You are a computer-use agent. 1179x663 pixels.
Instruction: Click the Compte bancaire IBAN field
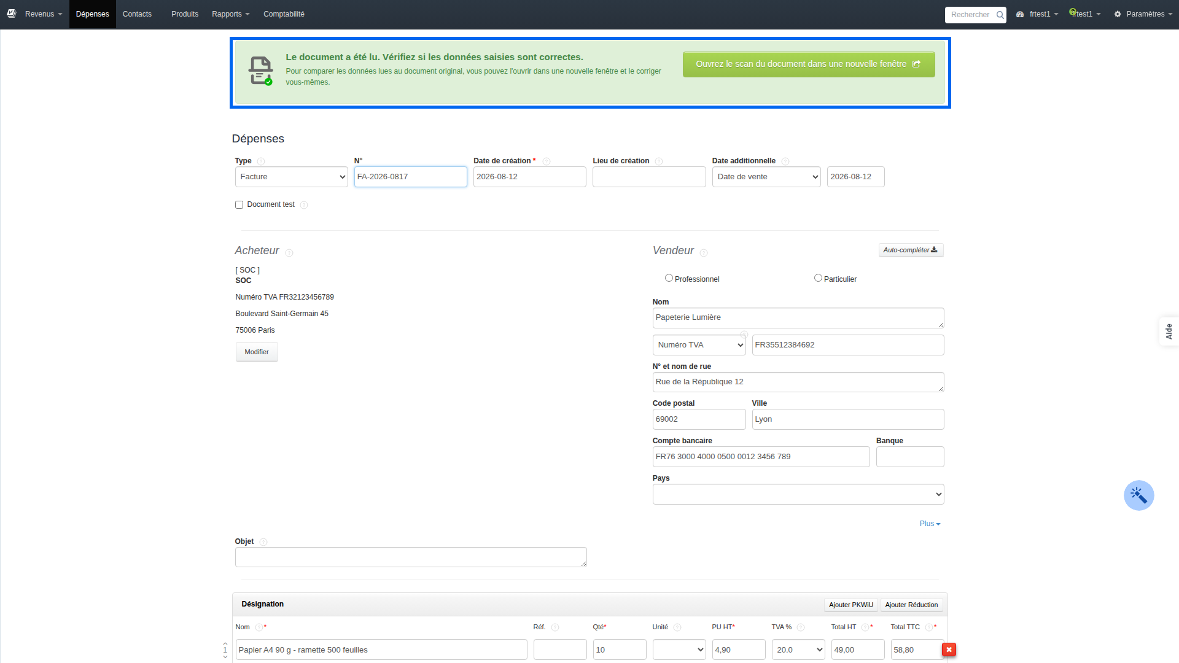click(761, 457)
